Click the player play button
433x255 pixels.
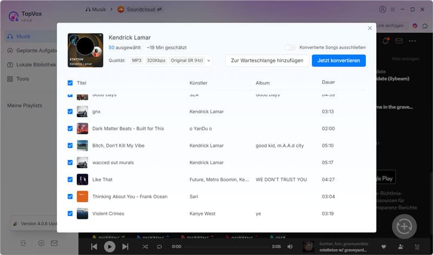110,247
